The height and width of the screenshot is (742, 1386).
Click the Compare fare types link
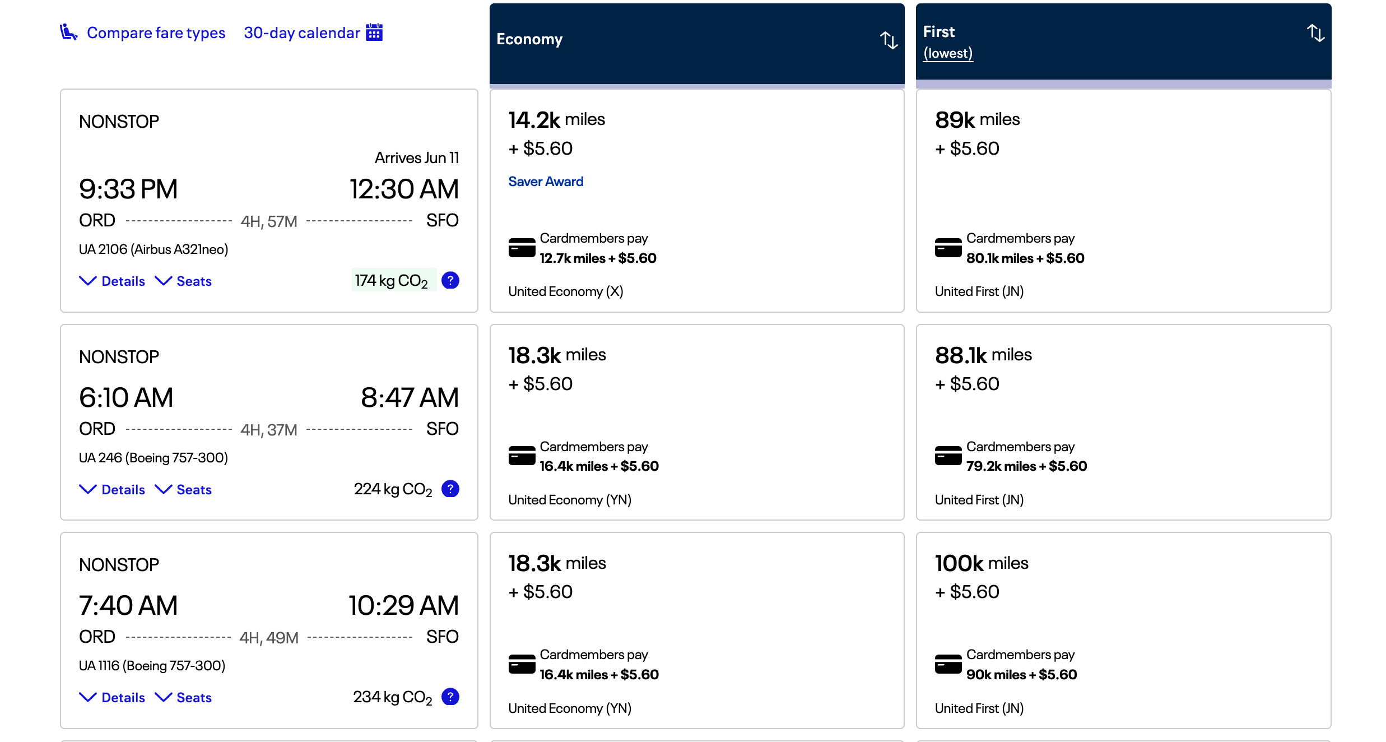[x=156, y=32]
